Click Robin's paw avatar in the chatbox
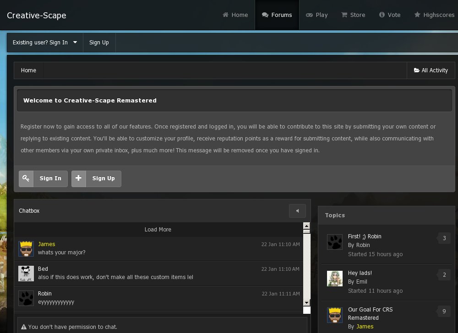This screenshot has width=458, height=333. [x=26, y=298]
